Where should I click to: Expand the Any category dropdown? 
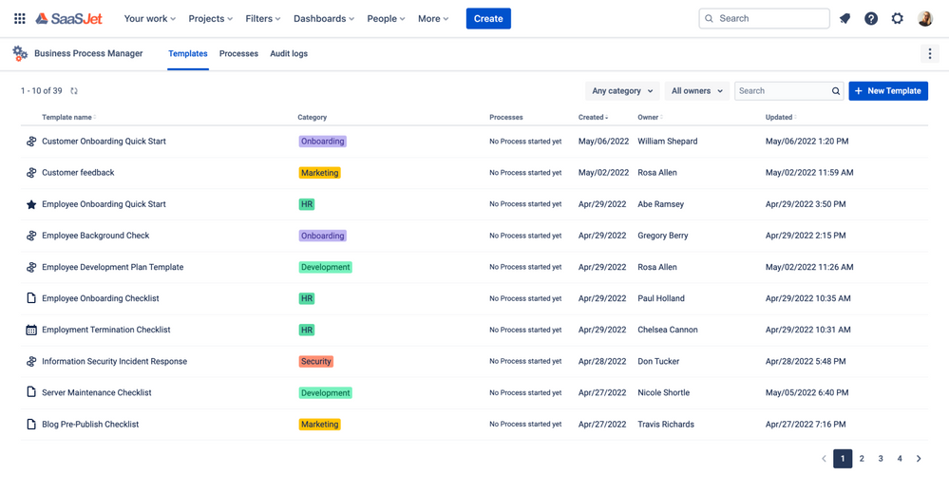[x=622, y=91]
